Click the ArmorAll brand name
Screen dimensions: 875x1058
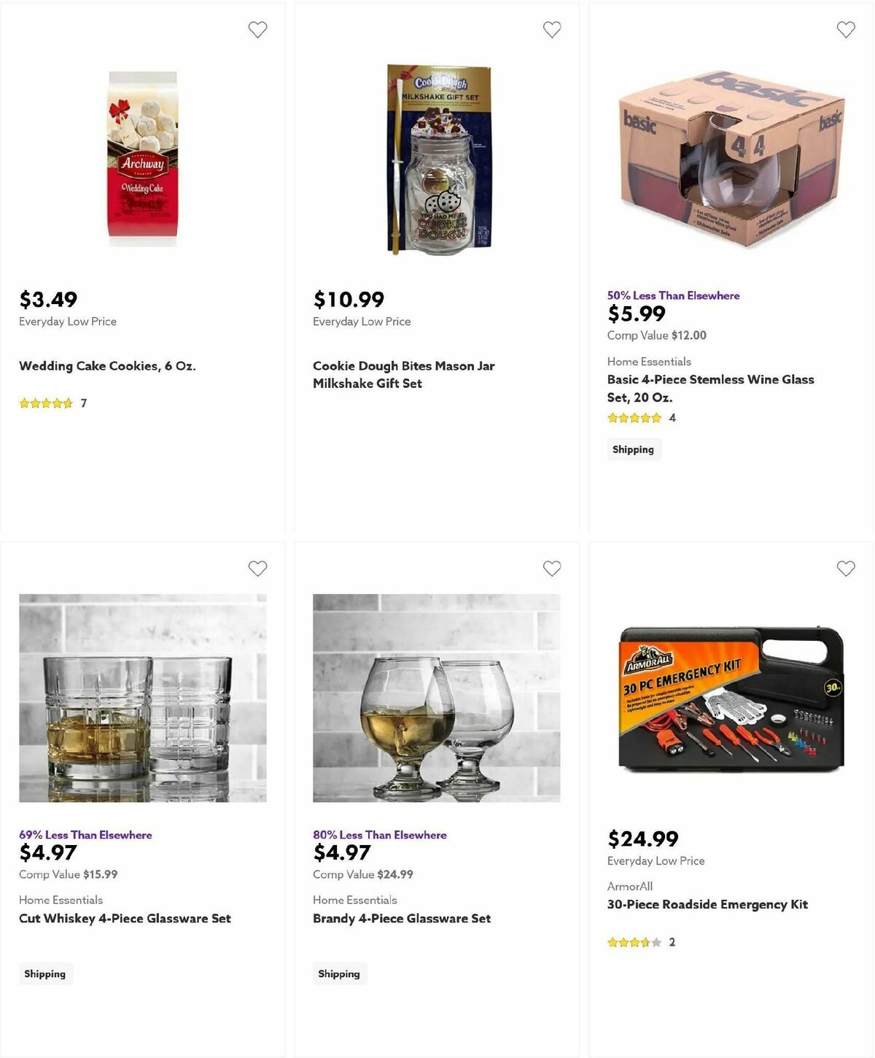point(629,885)
